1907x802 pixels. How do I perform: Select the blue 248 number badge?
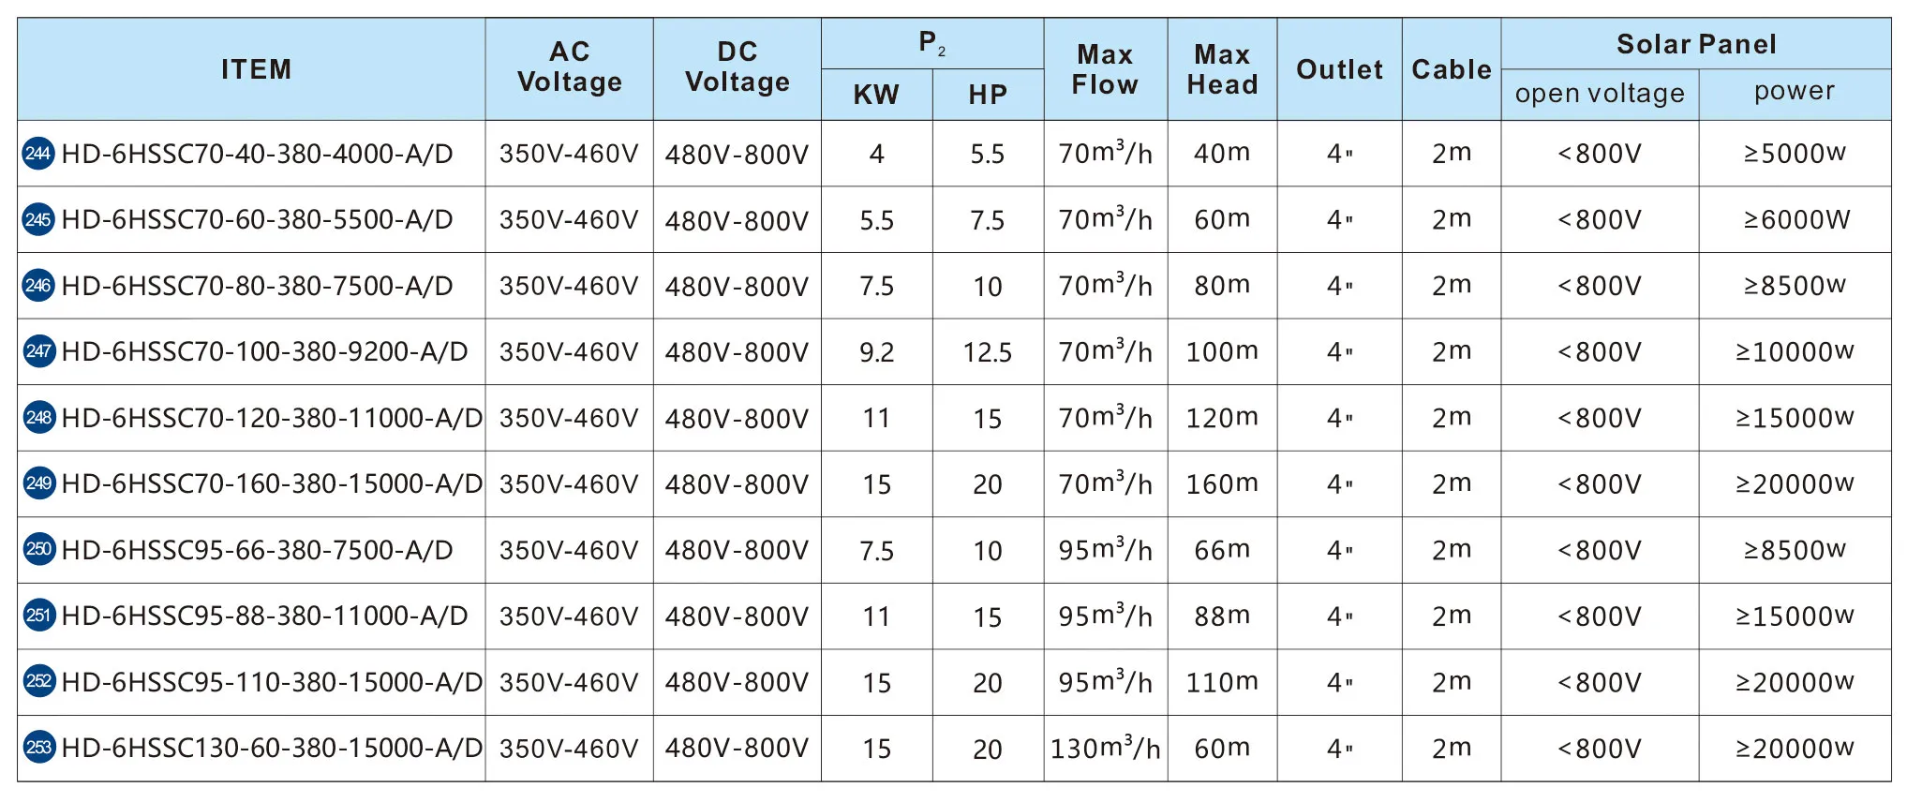(38, 418)
